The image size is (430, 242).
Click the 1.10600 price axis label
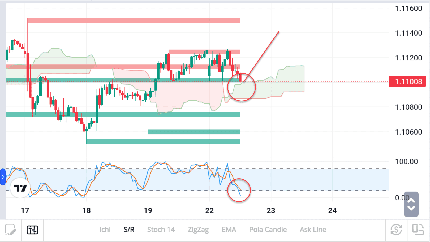408,132
